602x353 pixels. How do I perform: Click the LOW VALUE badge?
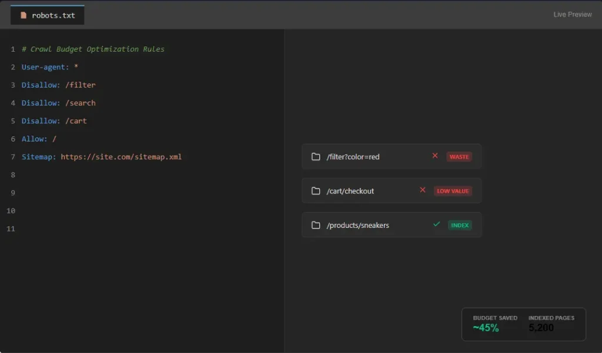coord(453,191)
